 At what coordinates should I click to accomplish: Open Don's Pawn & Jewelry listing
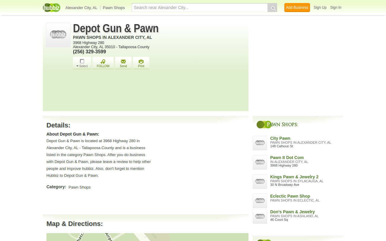click(x=293, y=212)
